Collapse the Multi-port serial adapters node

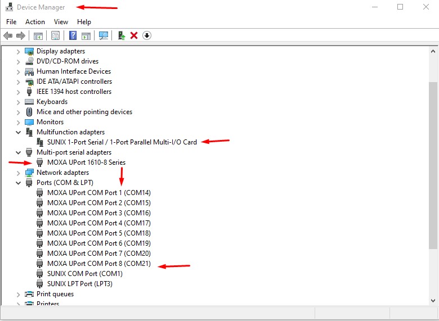[18, 153]
